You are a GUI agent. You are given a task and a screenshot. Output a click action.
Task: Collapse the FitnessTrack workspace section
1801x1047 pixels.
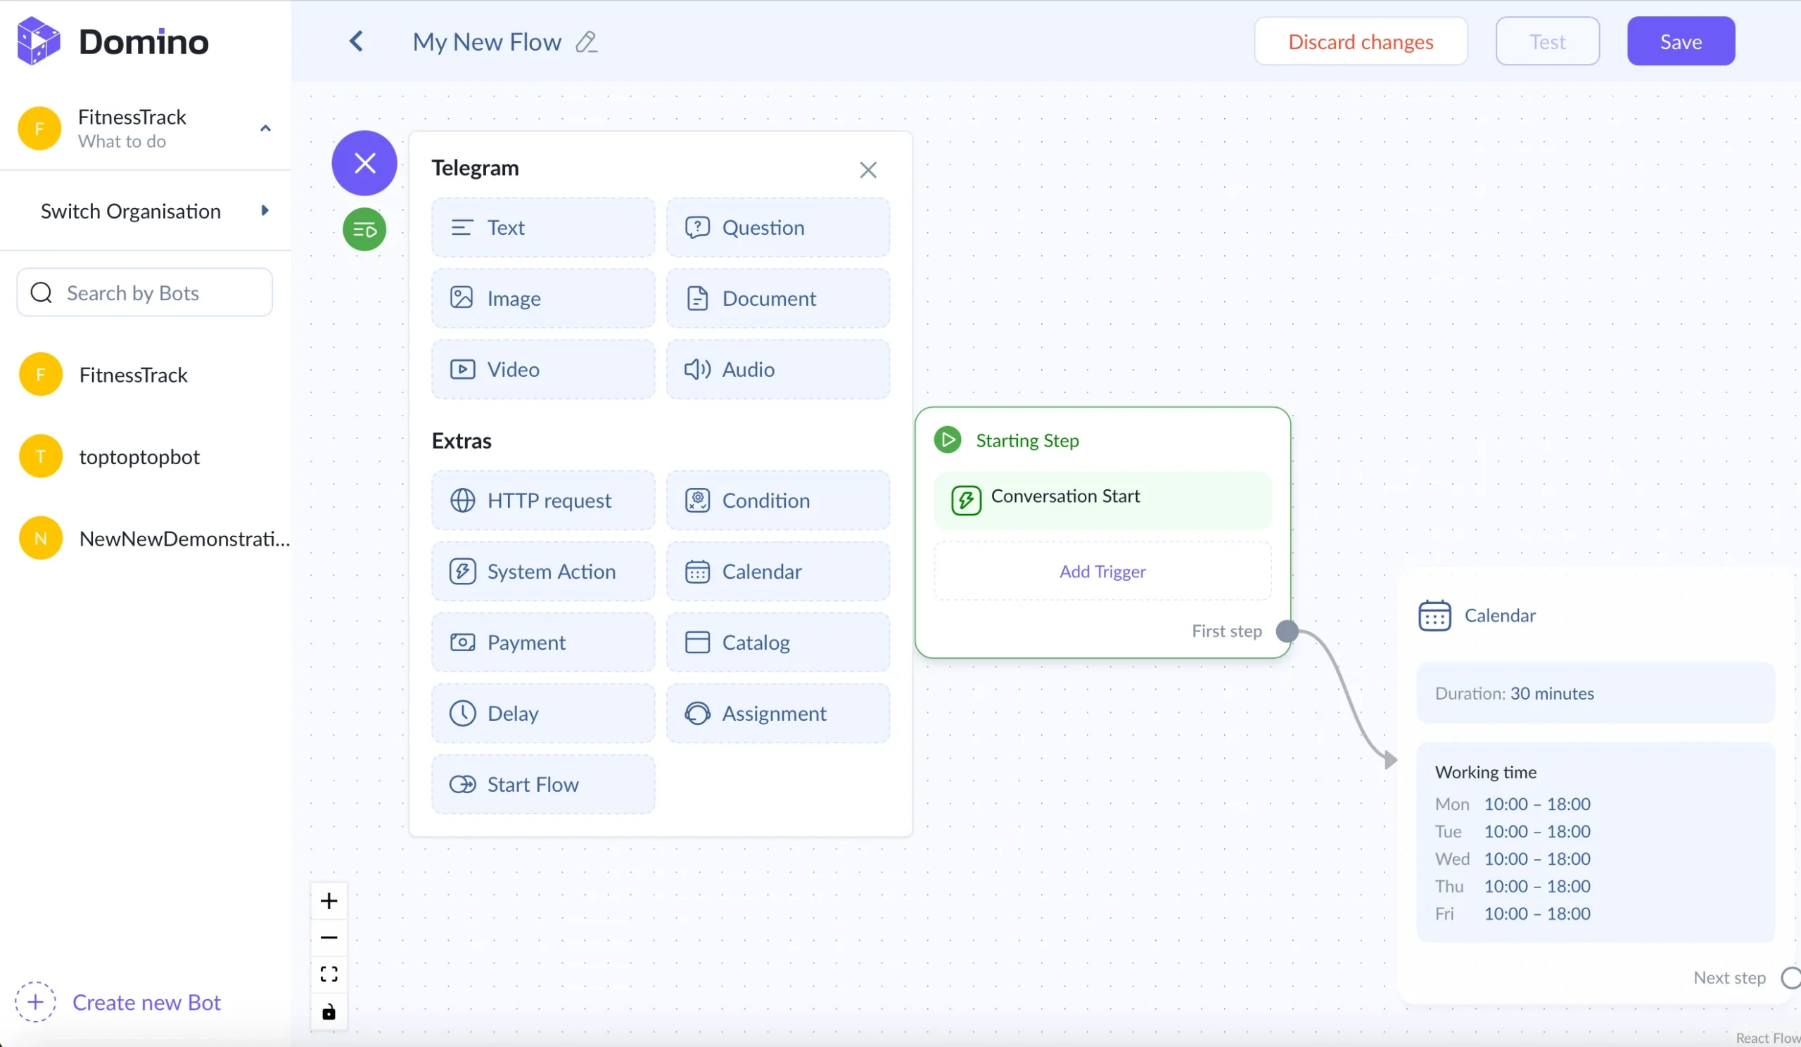click(265, 129)
